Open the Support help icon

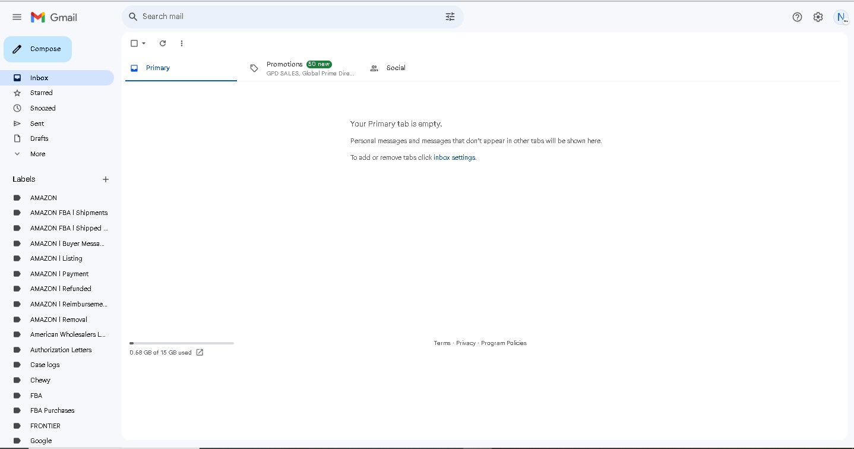(798, 17)
